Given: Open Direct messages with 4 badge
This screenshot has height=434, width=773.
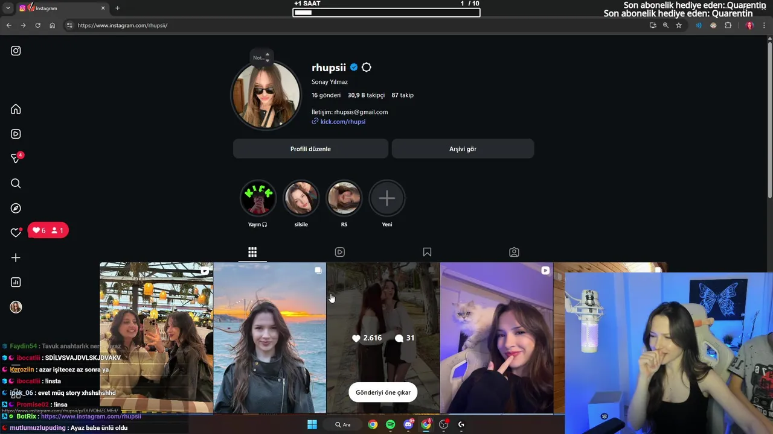Looking at the screenshot, I should pos(16,158).
